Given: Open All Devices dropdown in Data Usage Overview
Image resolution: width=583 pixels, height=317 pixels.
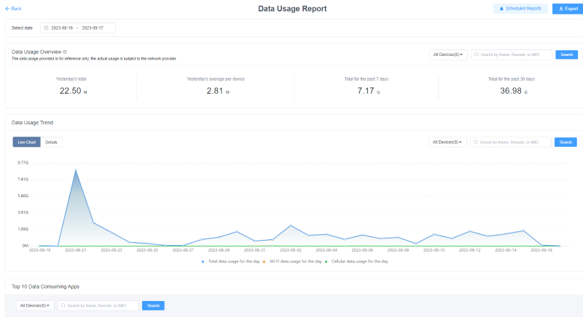Looking at the screenshot, I should [x=448, y=55].
